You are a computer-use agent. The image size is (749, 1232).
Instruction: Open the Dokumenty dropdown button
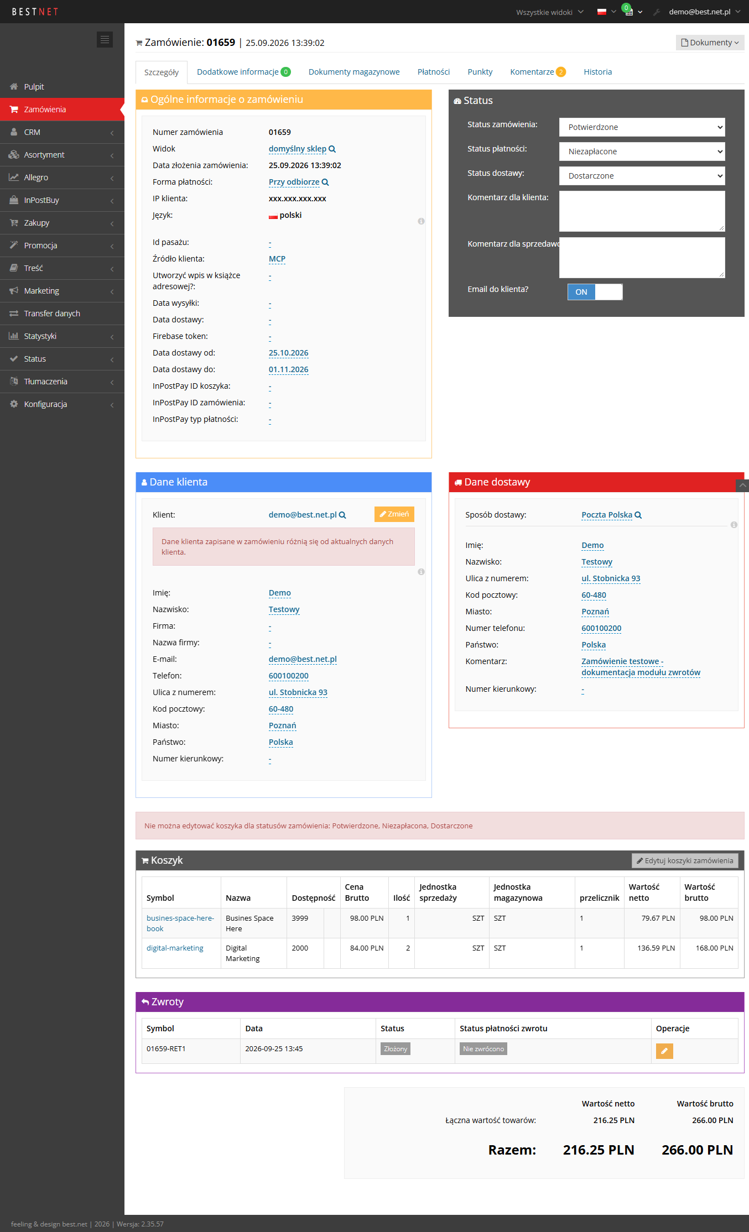(x=710, y=43)
